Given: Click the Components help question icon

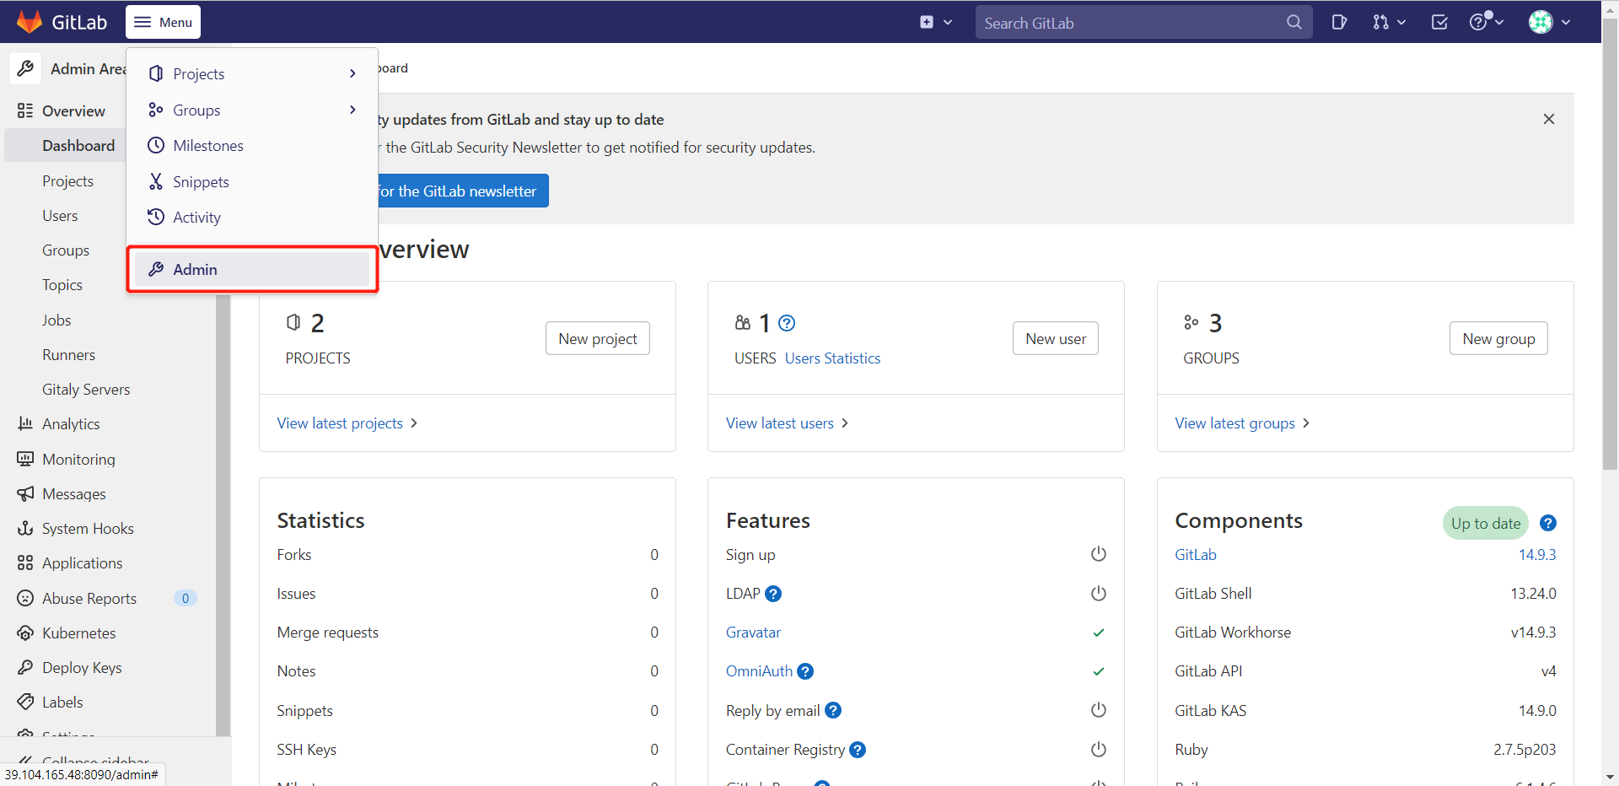Looking at the screenshot, I should click(1548, 523).
